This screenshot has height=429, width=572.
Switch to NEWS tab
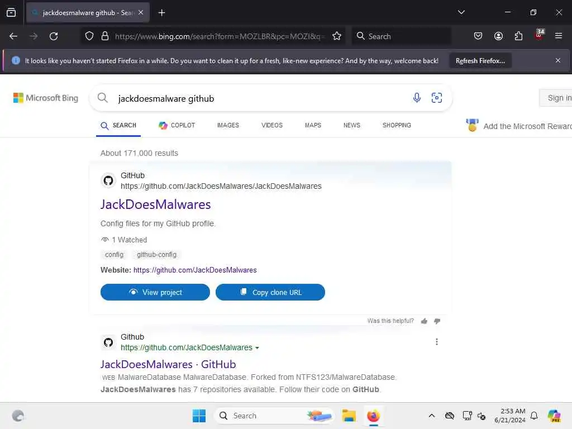click(352, 126)
